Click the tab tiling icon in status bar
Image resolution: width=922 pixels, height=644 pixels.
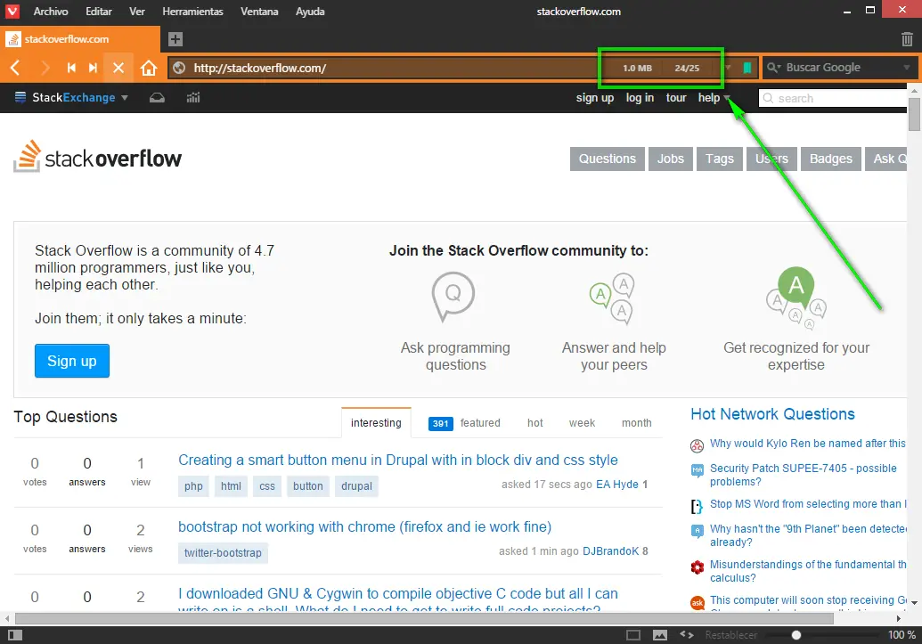click(x=633, y=635)
